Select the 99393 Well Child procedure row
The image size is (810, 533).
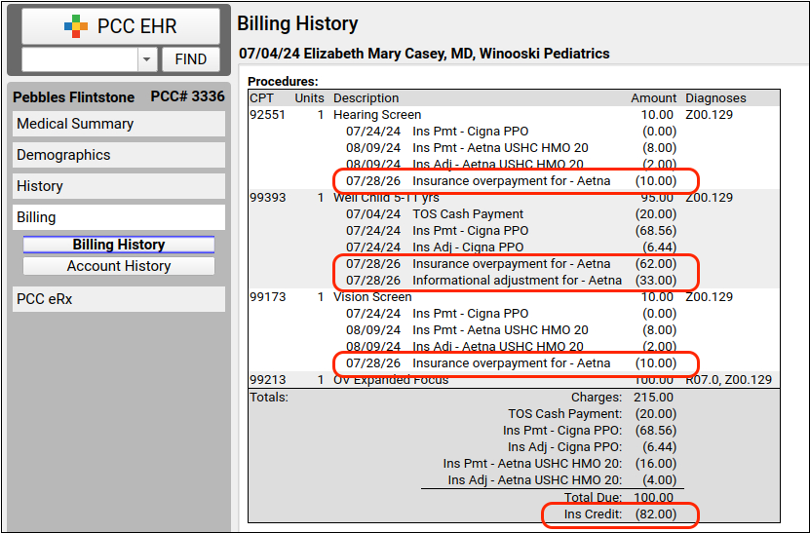[514, 197]
